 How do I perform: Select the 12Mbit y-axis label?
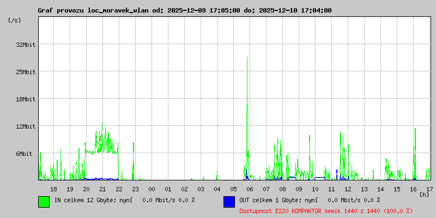click(x=26, y=126)
